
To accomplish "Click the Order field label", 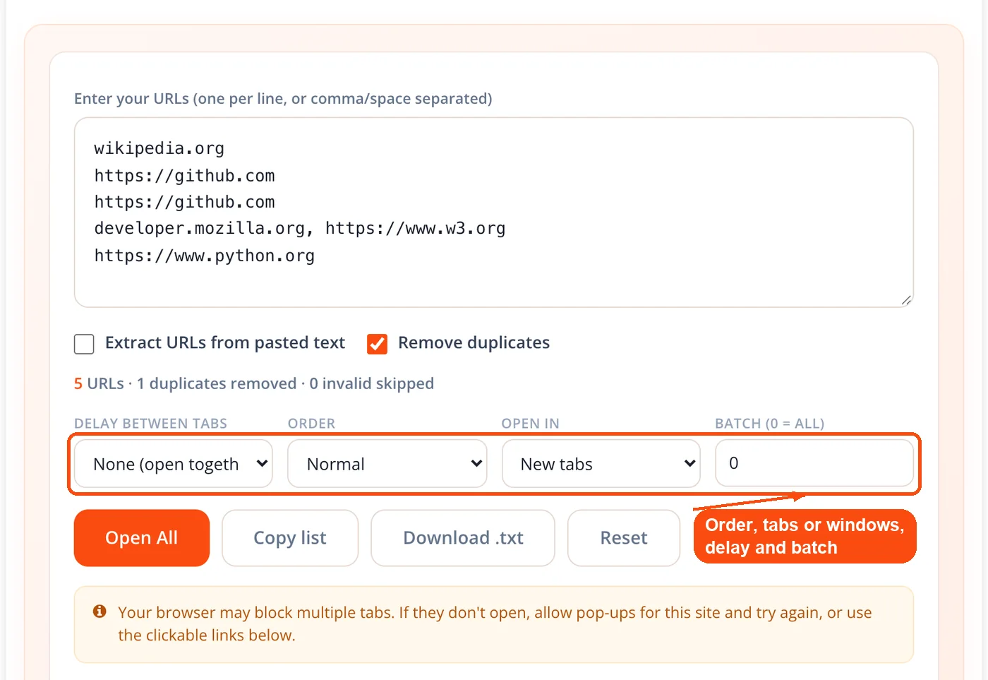I will coord(312,424).
